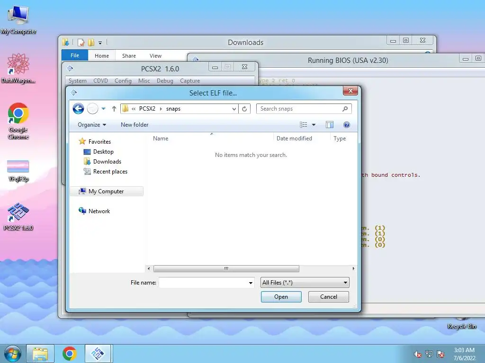Click the File tab in Downloads window

point(75,55)
